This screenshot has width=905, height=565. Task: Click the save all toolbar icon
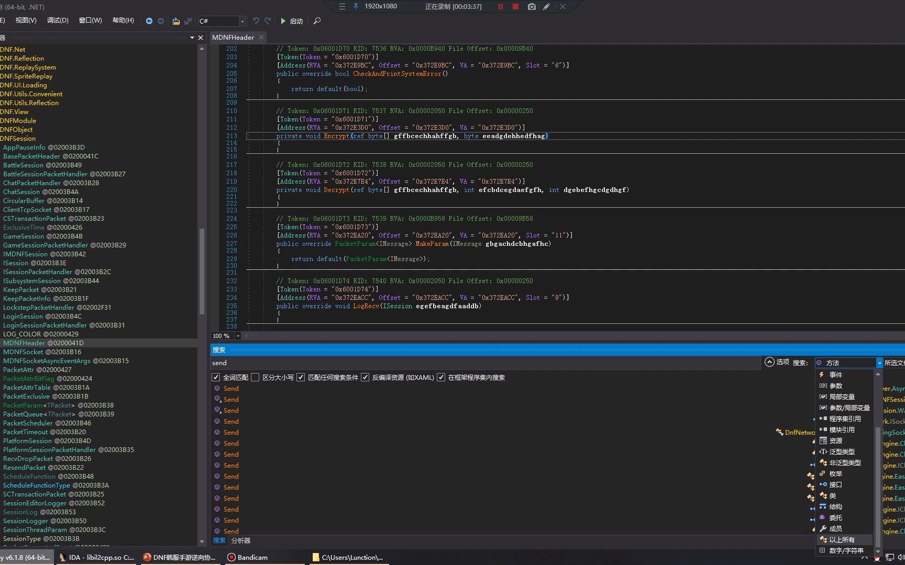pyautogui.click(x=187, y=21)
